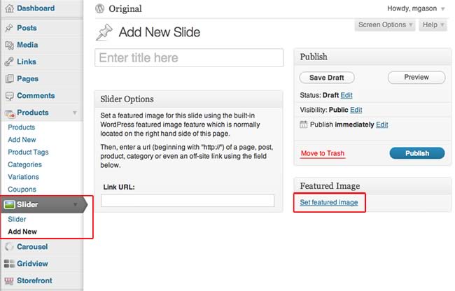455x291 pixels.
Task: Click the Gridview grid icon
Action: pos(9,264)
